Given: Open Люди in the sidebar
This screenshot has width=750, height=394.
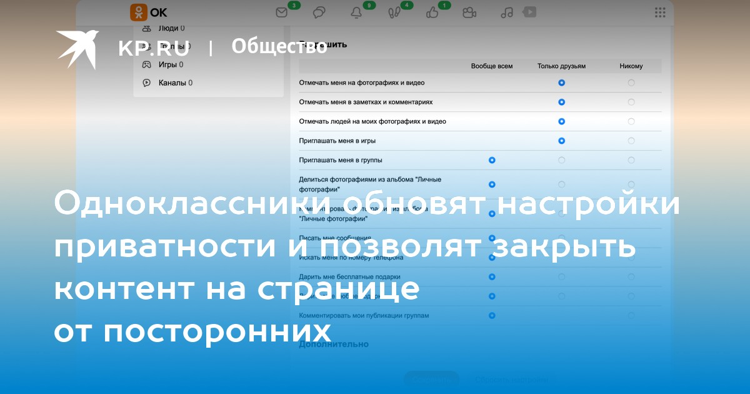Looking at the screenshot, I should tap(171, 28).
